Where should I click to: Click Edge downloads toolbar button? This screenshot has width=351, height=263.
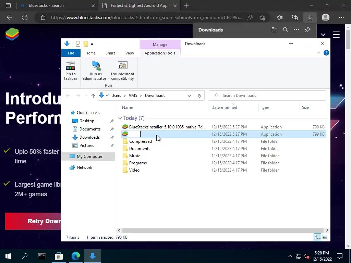click(x=310, y=17)
